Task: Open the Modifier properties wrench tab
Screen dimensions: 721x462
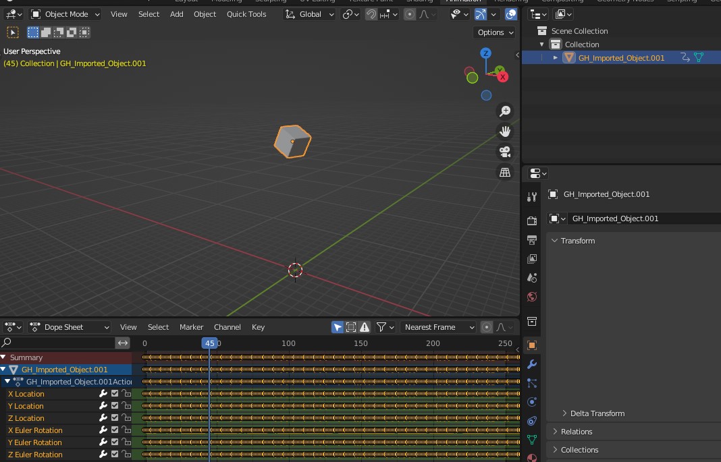Action: click(532, 364)
